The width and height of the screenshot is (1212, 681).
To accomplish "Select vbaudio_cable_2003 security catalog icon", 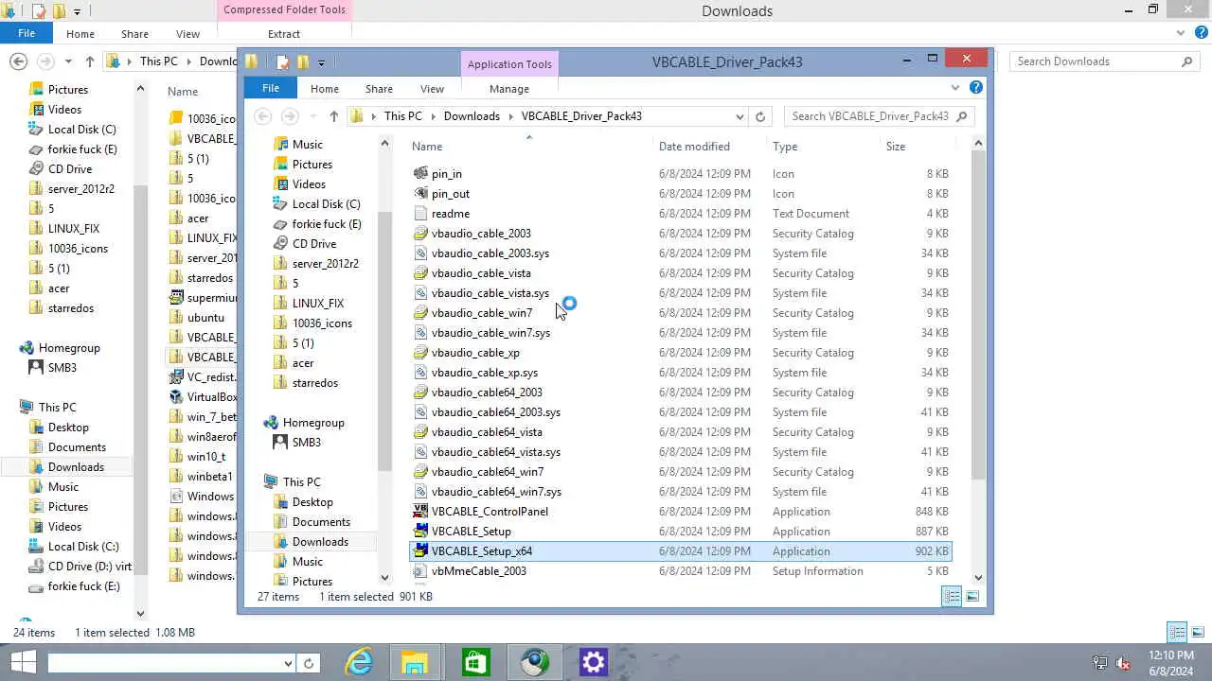I will 421,234.
